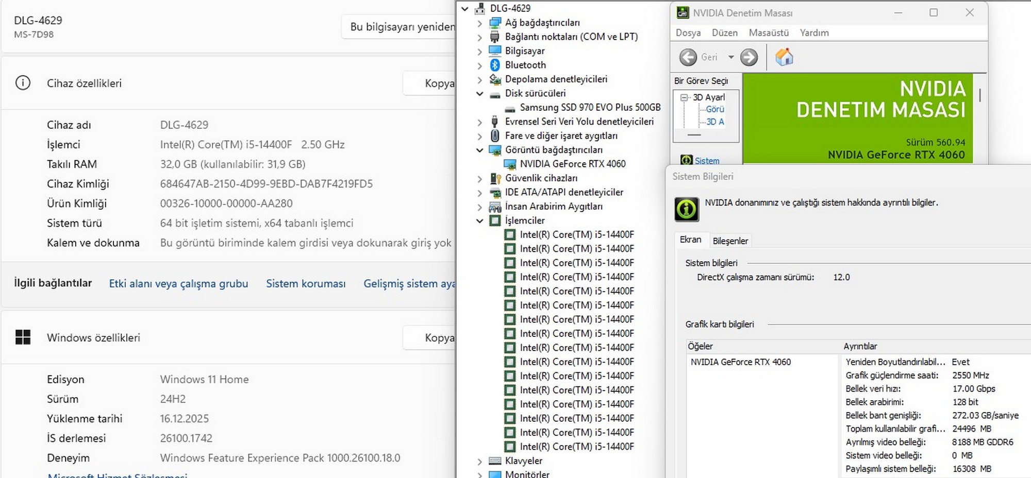The height and width of the screenshot is (478, 1031).
Task: Collapse the İşlemciler tree node
Action: tap(479, 220)
